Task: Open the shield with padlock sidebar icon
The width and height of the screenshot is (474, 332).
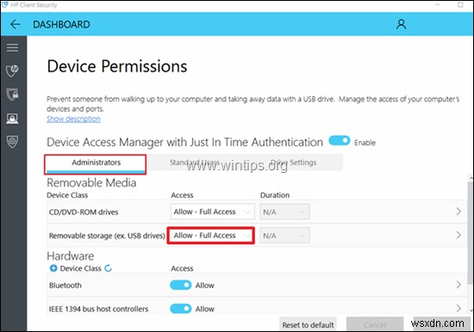Action: (12, 94)
